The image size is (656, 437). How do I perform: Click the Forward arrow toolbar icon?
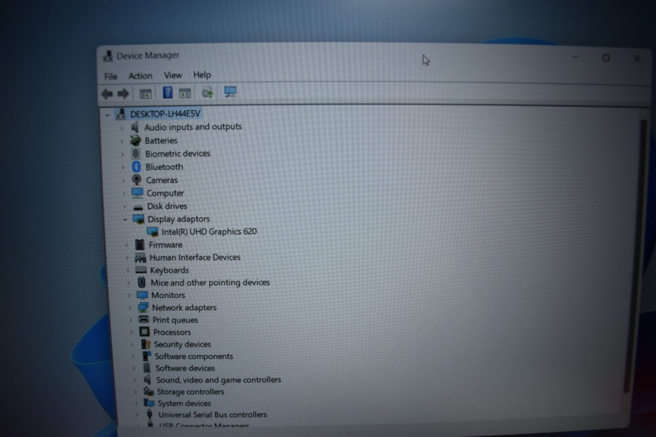[123, 94]
